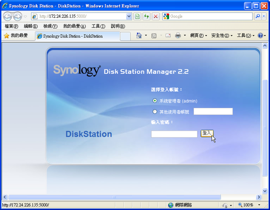Open the 我的最愛(A) menu
Screen dimensions: 270x210
[x=74, y=26]
